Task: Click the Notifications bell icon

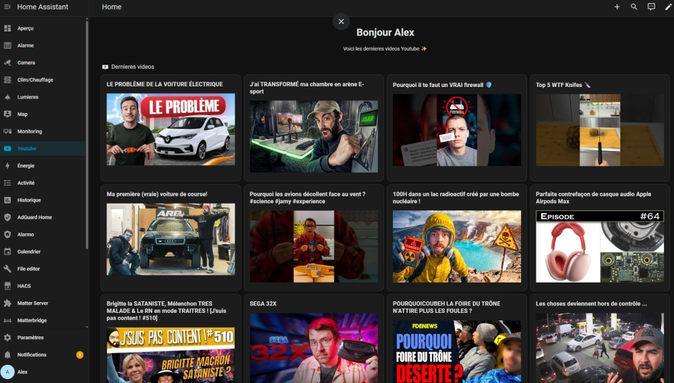Action: 7,355
